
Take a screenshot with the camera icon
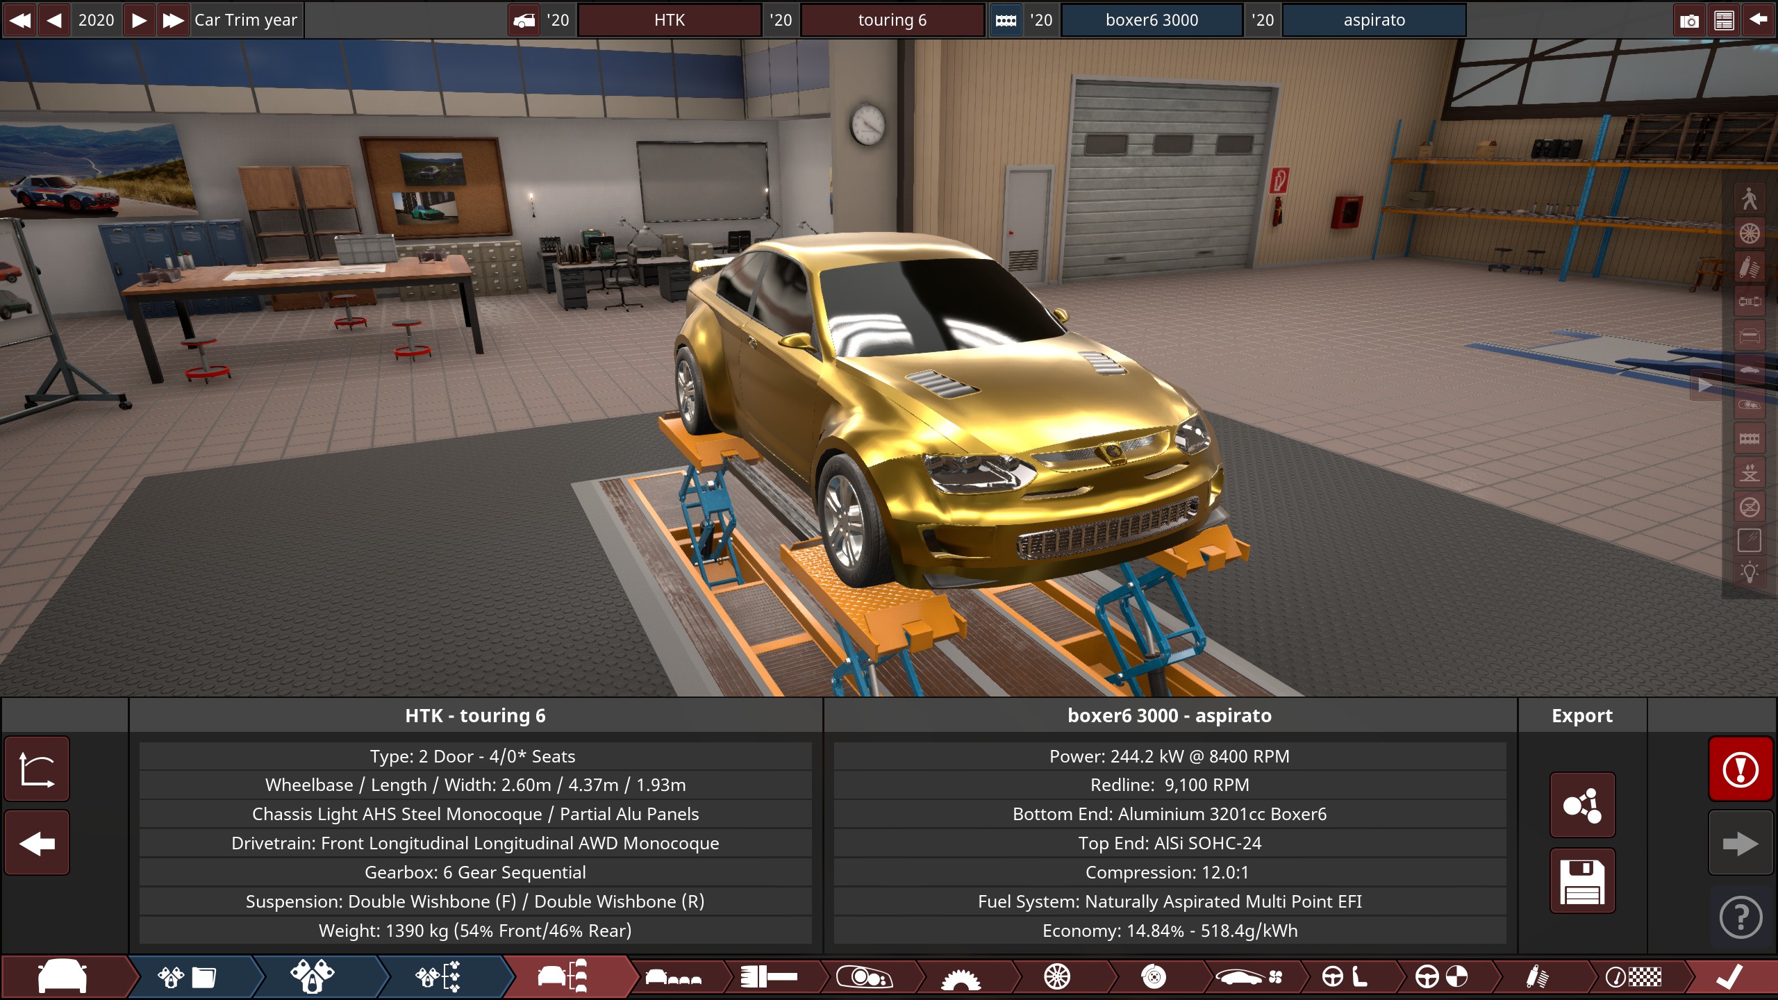click(x=1689, y=20)
